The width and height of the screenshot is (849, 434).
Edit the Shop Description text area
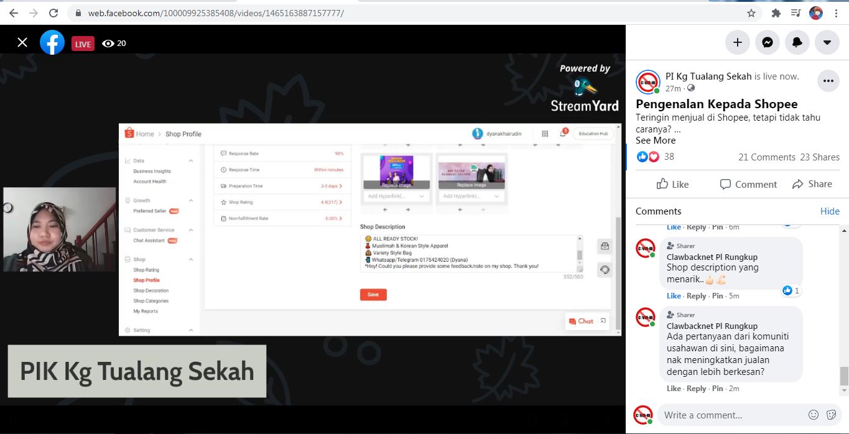471,253
